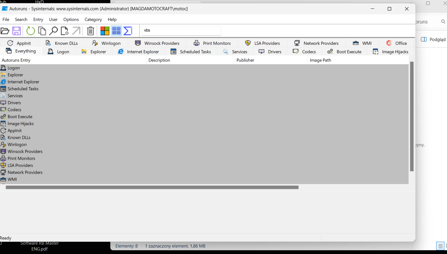This screenshot has width=447, height=254.
Task: Switch to the Boot Execute tab
Action: 344,52
